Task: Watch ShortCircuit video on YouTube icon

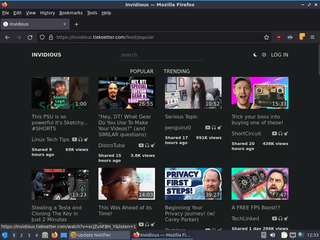Action: [x=274, y=133]
